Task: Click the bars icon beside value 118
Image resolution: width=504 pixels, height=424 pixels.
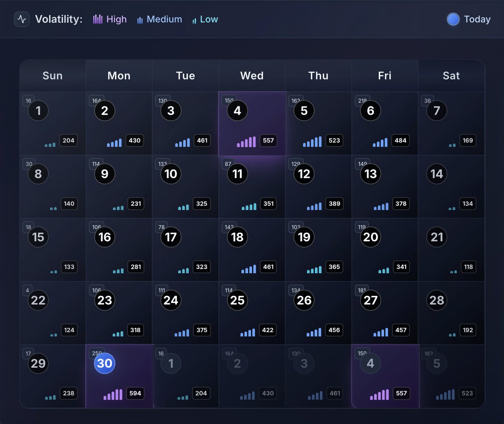Action: pos(453,272)
